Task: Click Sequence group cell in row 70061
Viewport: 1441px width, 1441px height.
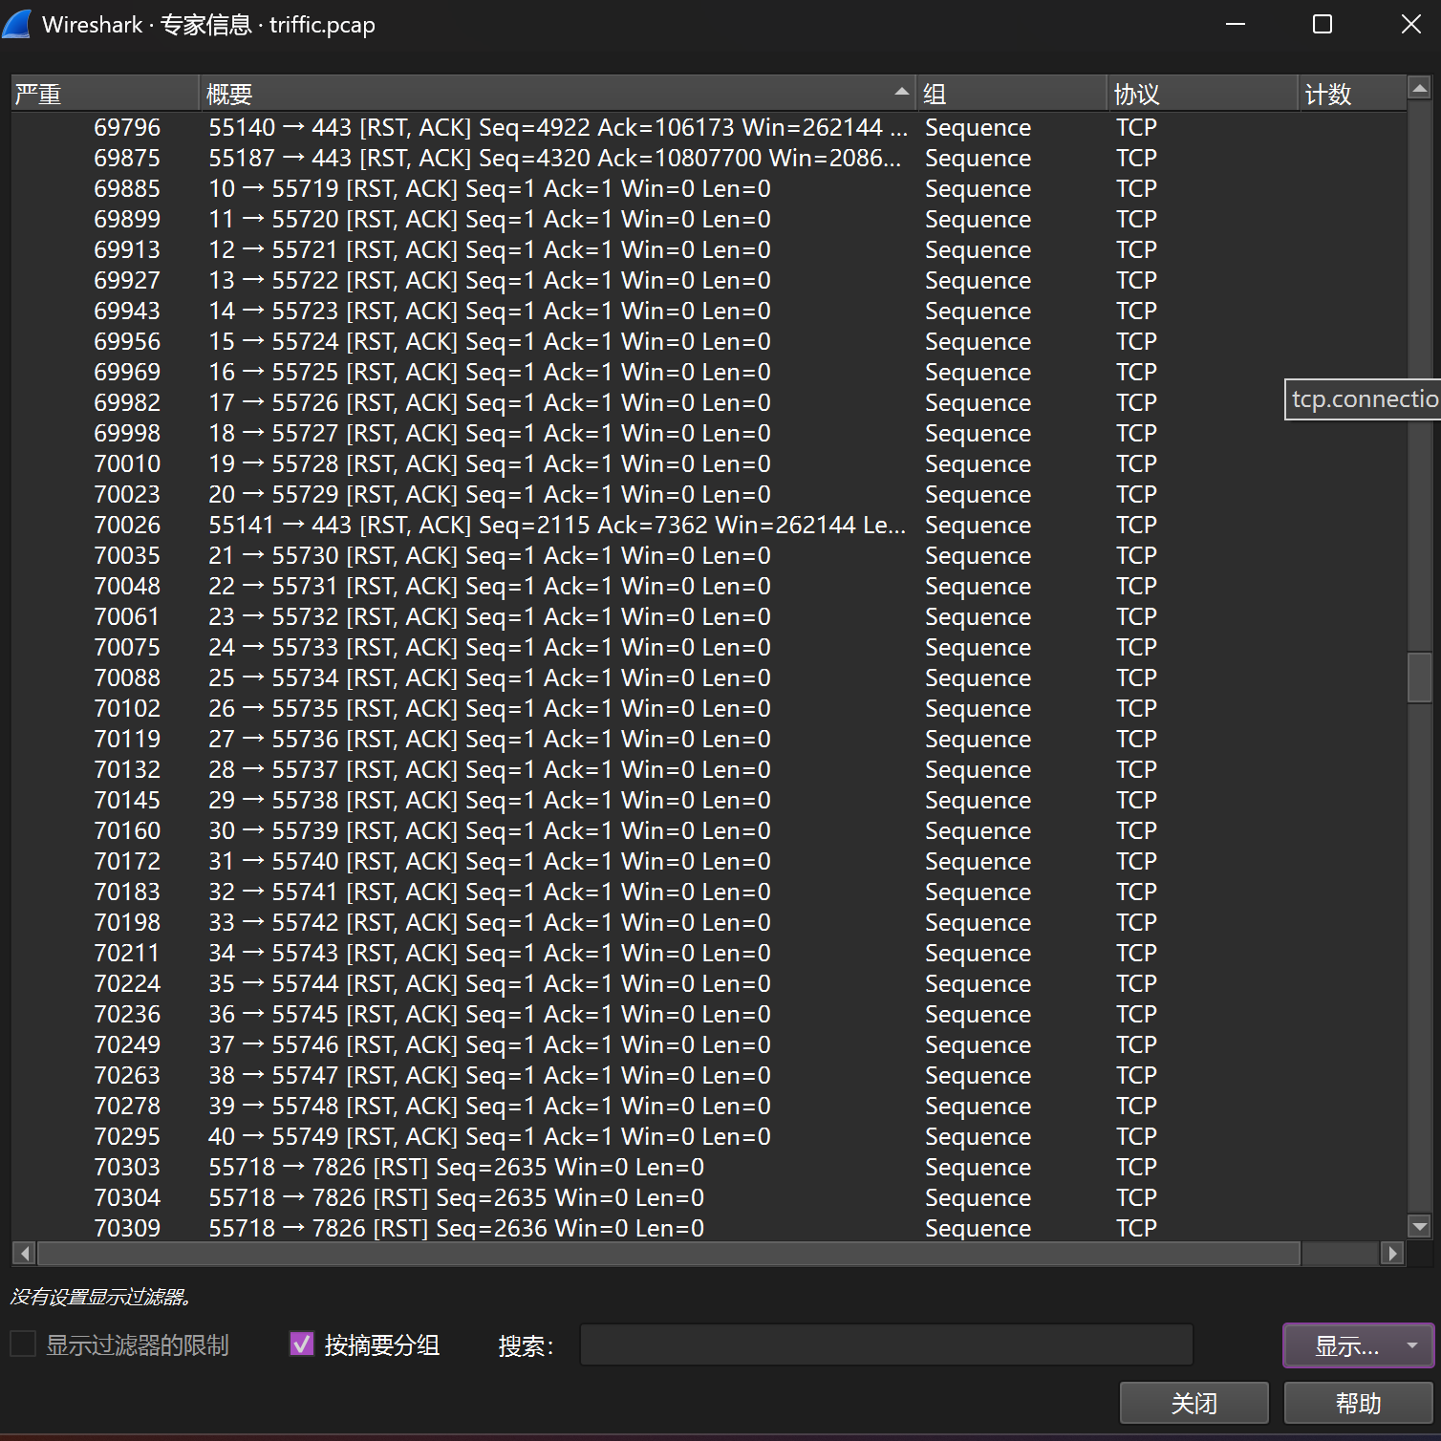Action: click(x=978, y=616)
